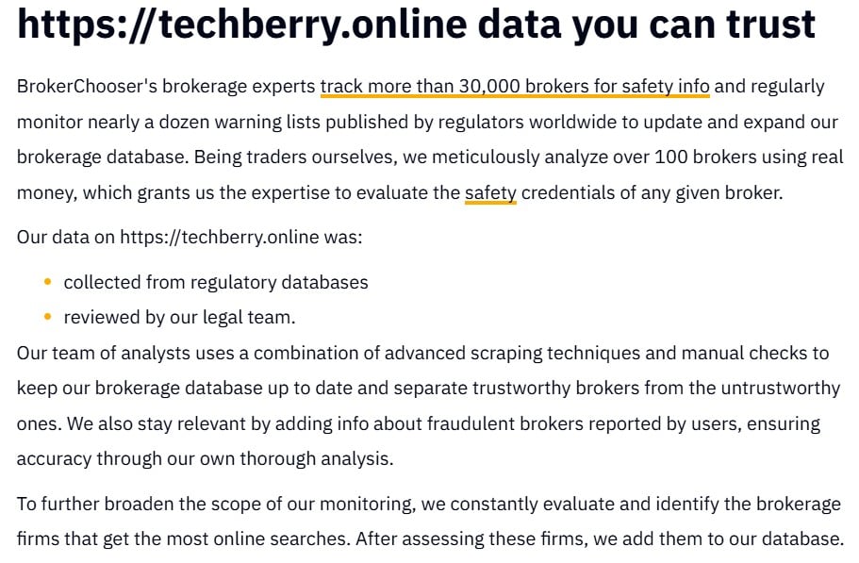The height and width of the screenshot is (563, 859).
Task: Click the phrase 'To further broaden the scope'
Action: tap(130, 504)
